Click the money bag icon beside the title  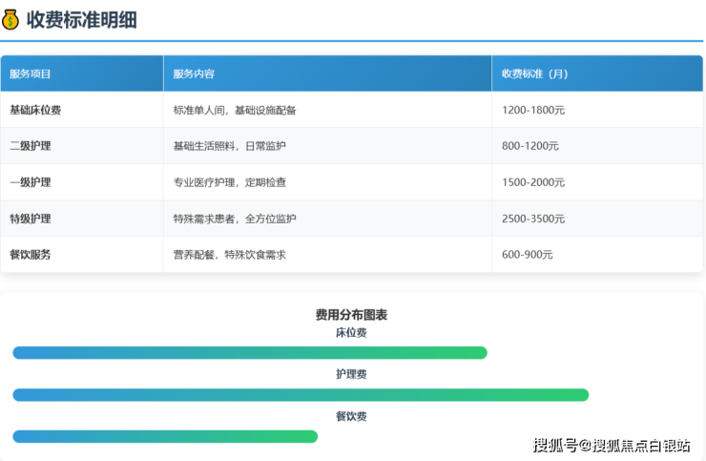(x=10, y=19)
